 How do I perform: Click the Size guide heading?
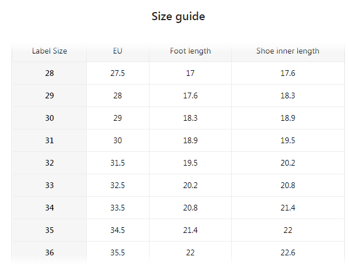(178, 17)
